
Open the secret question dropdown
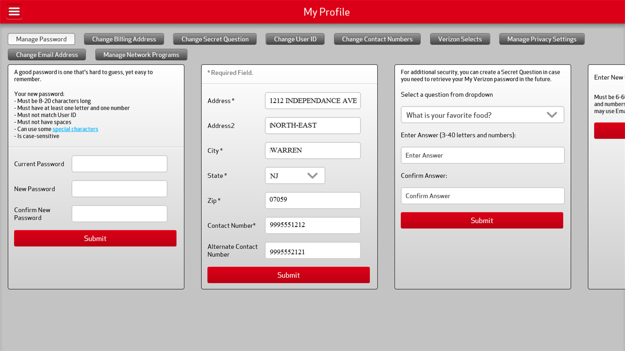point(482,115)
